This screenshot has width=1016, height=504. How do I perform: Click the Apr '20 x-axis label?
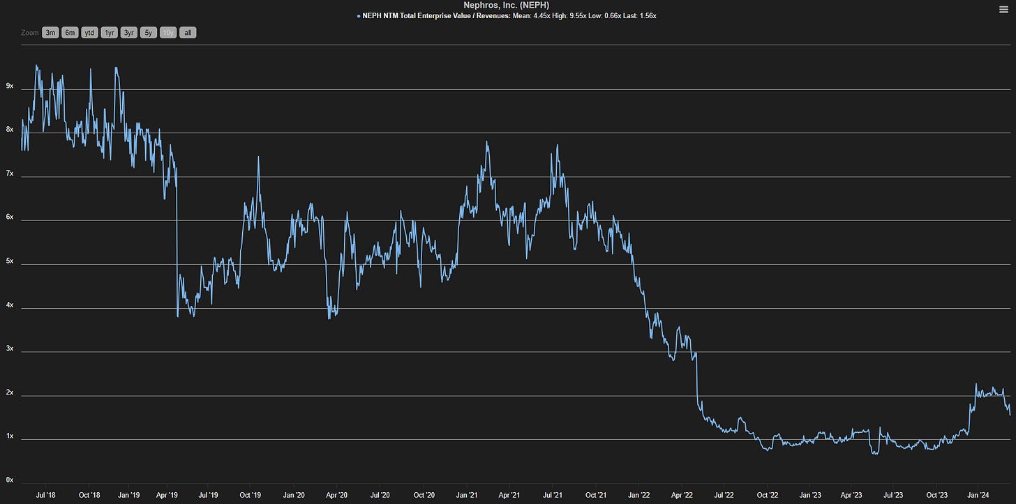pyautogui.click(x=336, y=495)
